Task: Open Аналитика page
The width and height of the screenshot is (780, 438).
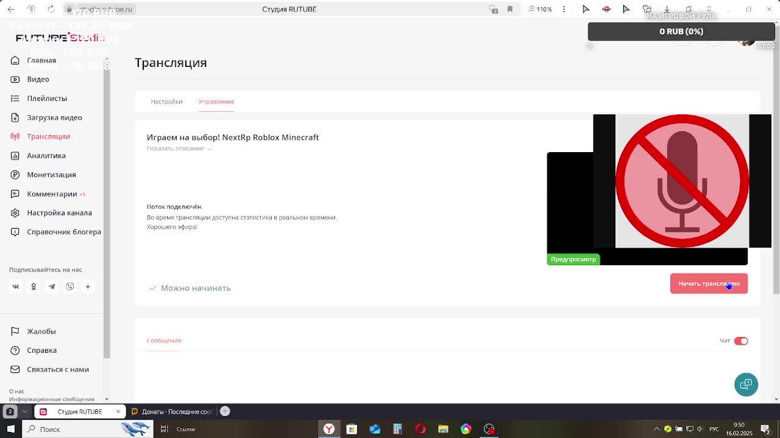Action: pos(46,155)
